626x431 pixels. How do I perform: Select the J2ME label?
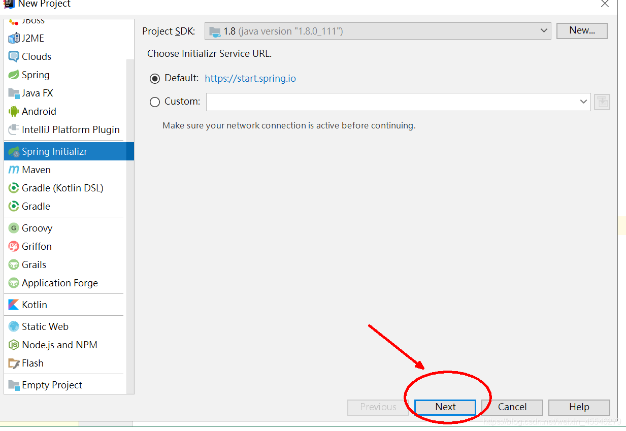pos(33,38)
